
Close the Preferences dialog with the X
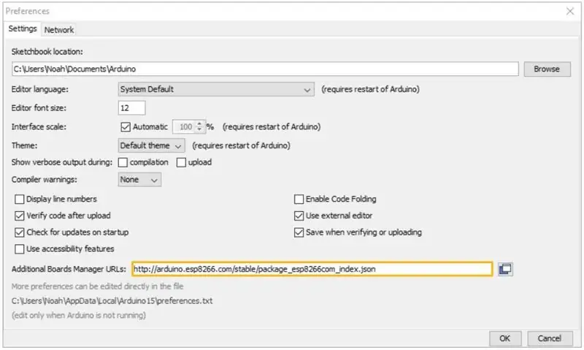(570, 11)
